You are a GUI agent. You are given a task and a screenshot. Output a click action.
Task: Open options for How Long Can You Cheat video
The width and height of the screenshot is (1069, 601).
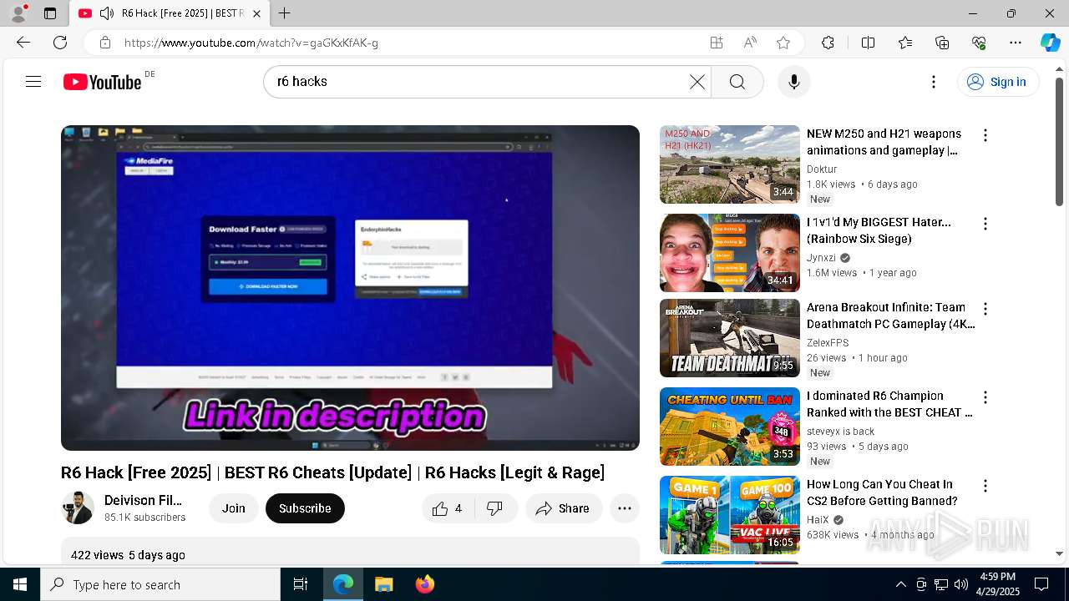tap(985, 486)
